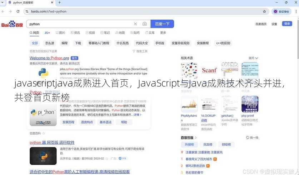Viewport: 299px width, 175px height.
Task: Switch to the 资讯 search tab
Action: 75,33
